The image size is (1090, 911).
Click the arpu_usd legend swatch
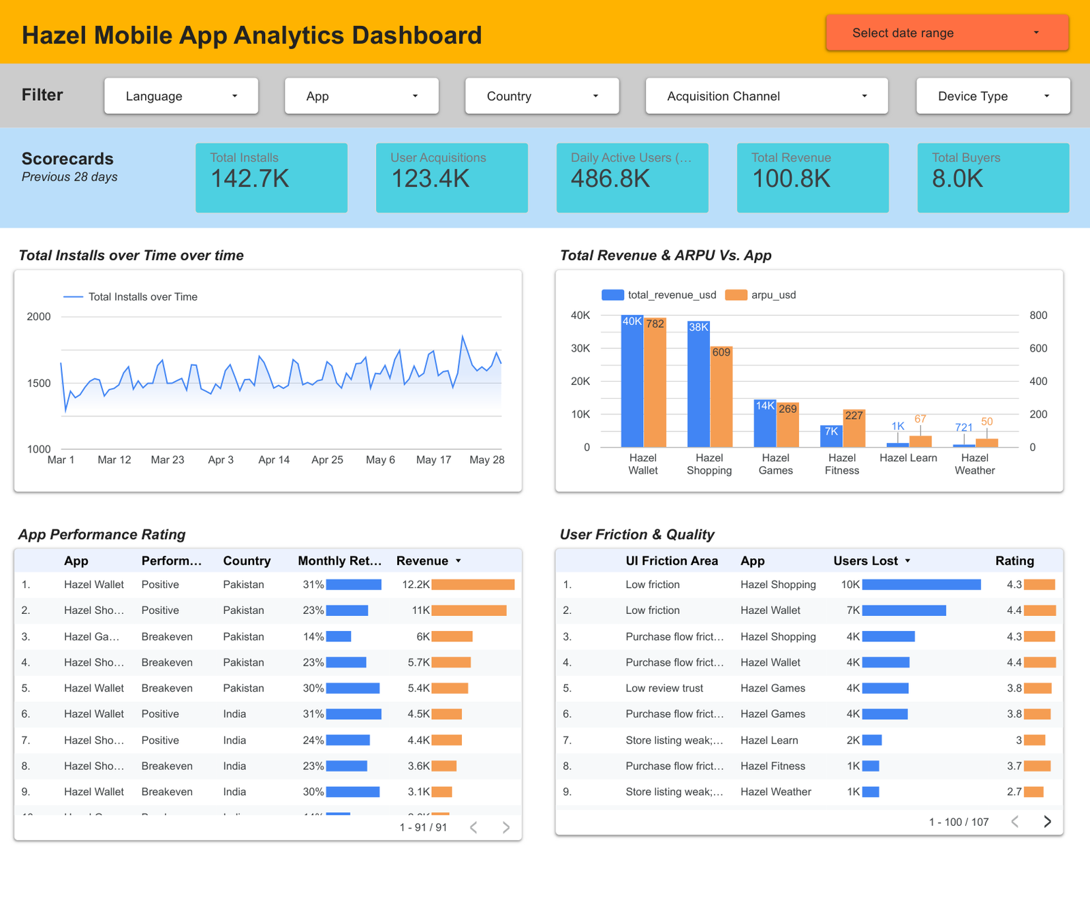736,295
